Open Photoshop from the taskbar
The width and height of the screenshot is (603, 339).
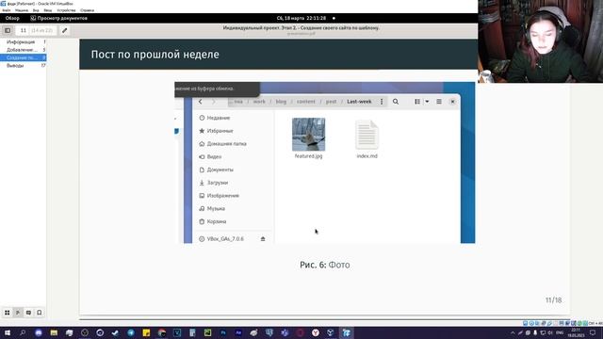coord(223,332)
